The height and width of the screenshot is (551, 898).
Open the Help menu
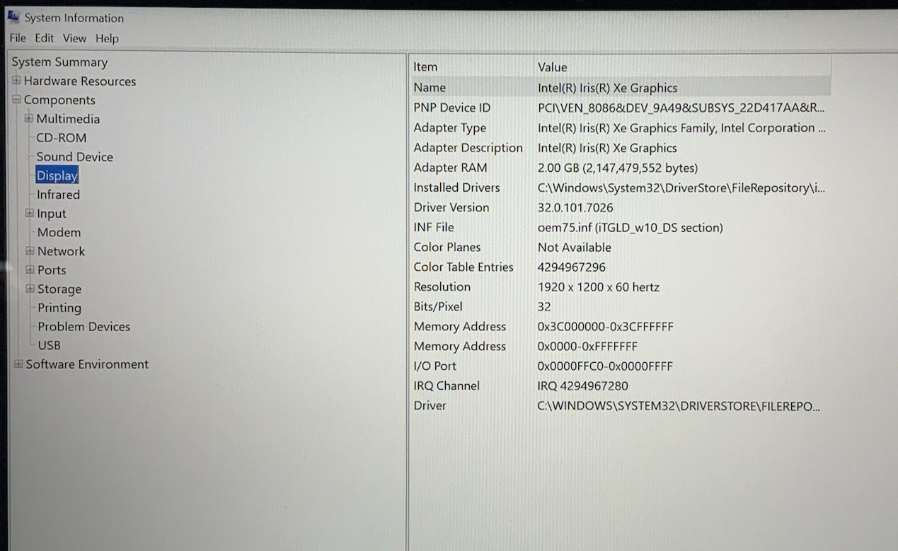107,38
